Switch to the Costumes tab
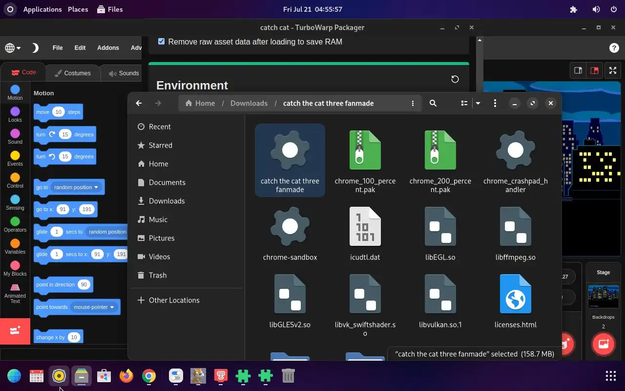Screen dimensions: 625x391 [72, 73]
